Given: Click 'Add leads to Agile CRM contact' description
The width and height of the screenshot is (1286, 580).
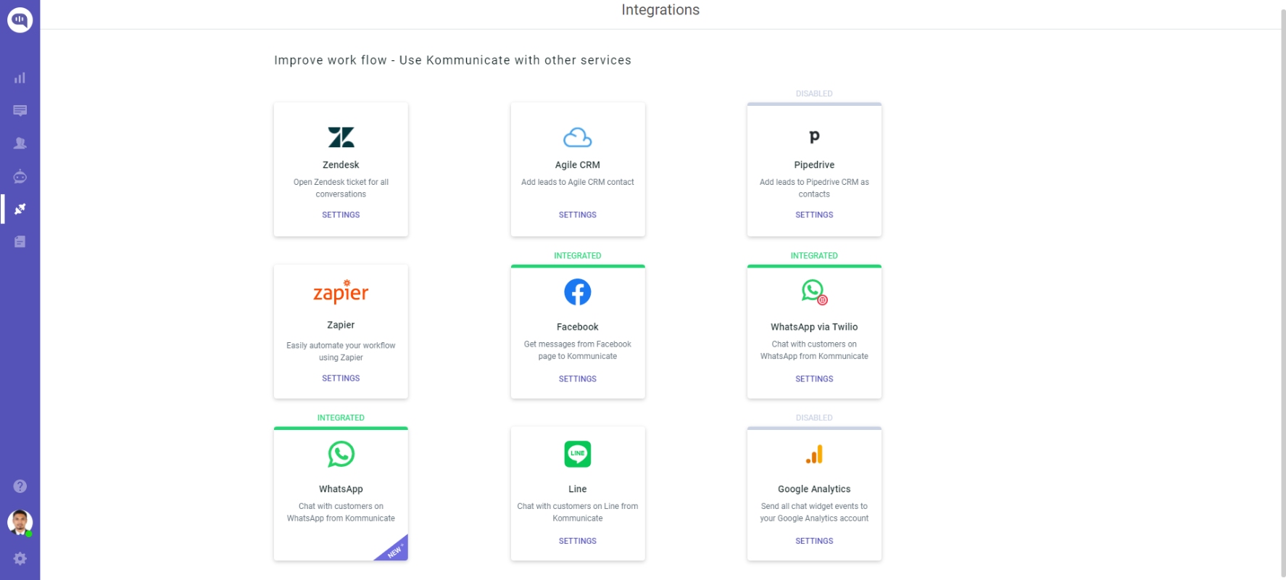Looking at the screenshot, I should click(x=578, y=182).
